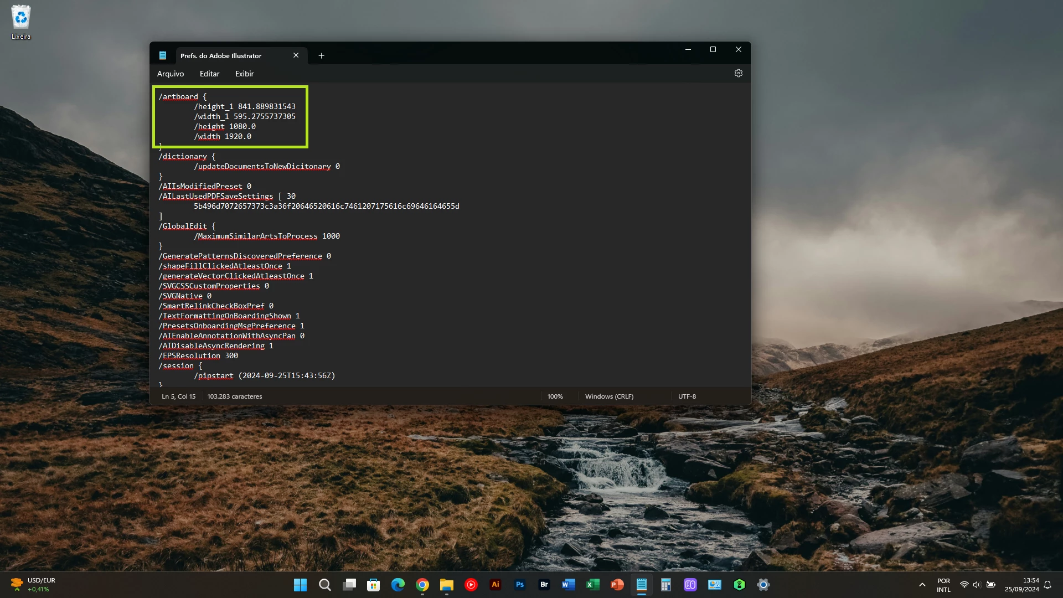Screen dimensions: 1063x598
Task: Open Google Chrome from taskbar
Action: [x=422, y=585]
